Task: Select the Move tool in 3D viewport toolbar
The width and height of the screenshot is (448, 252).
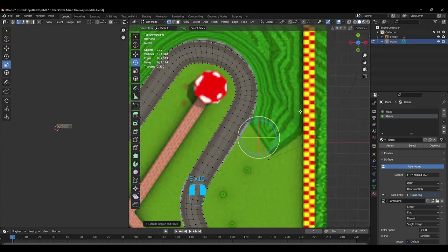Action: 135,54
